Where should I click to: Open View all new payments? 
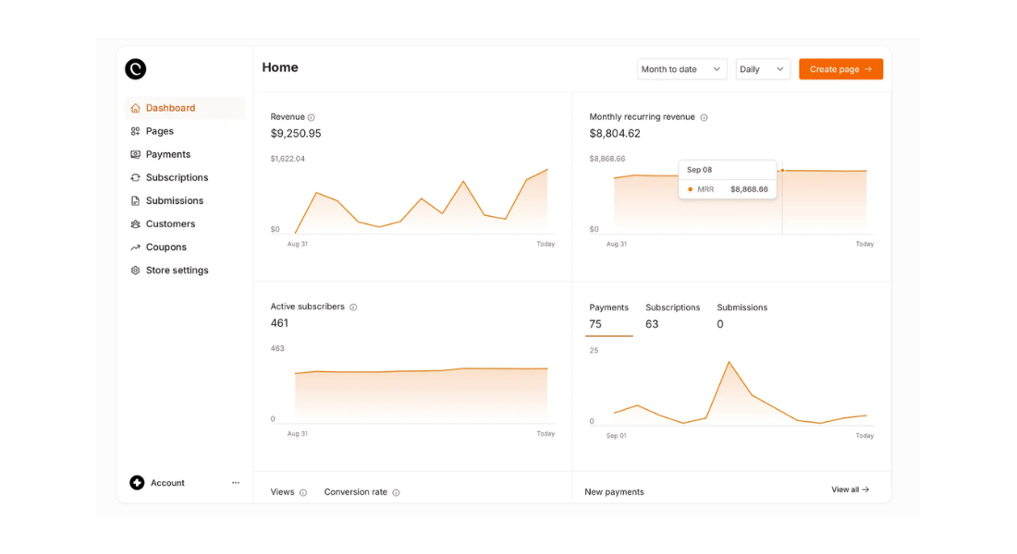pyautogui.click(x=849, y=489)
